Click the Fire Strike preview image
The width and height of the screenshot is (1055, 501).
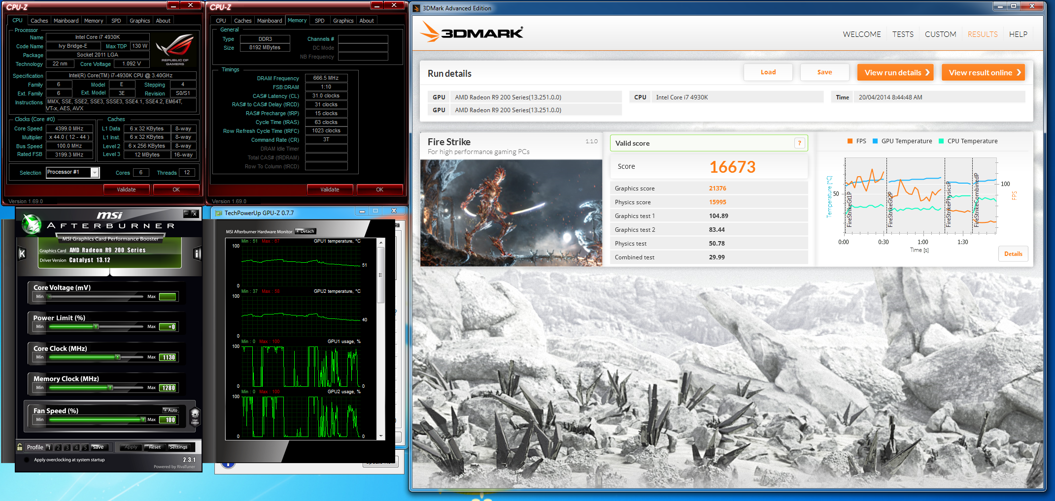(x=511, y=213)
